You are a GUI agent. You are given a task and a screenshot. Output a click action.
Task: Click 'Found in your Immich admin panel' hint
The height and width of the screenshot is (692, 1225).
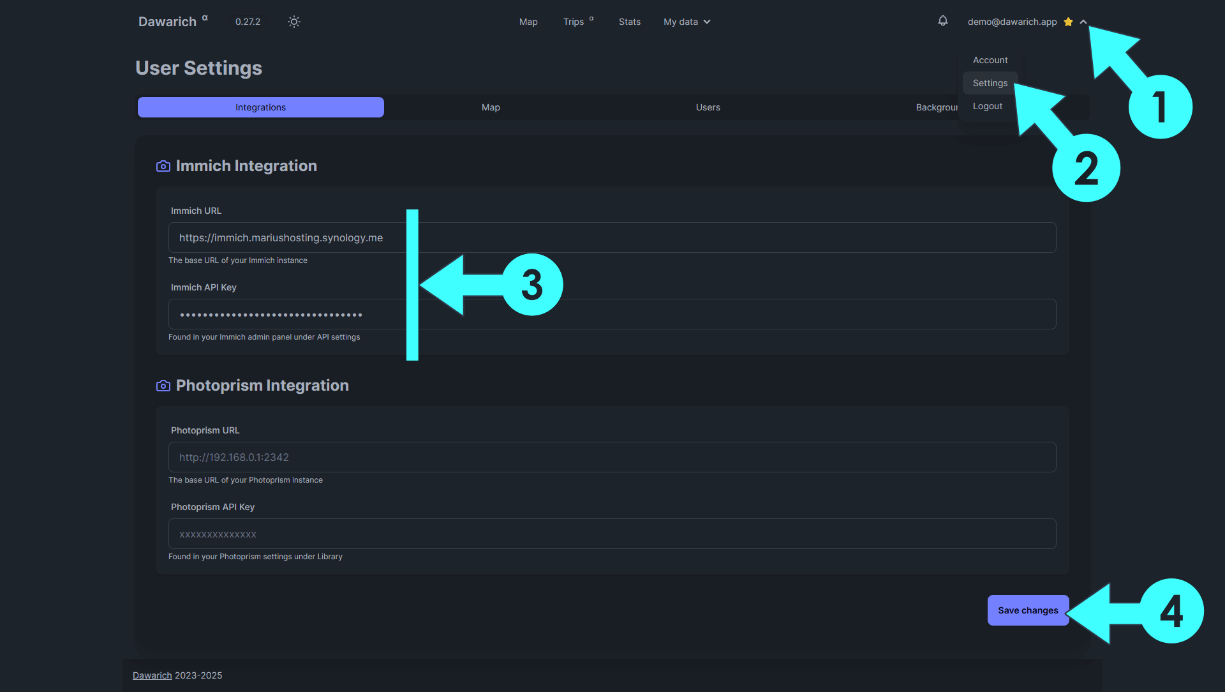(264, 337)
